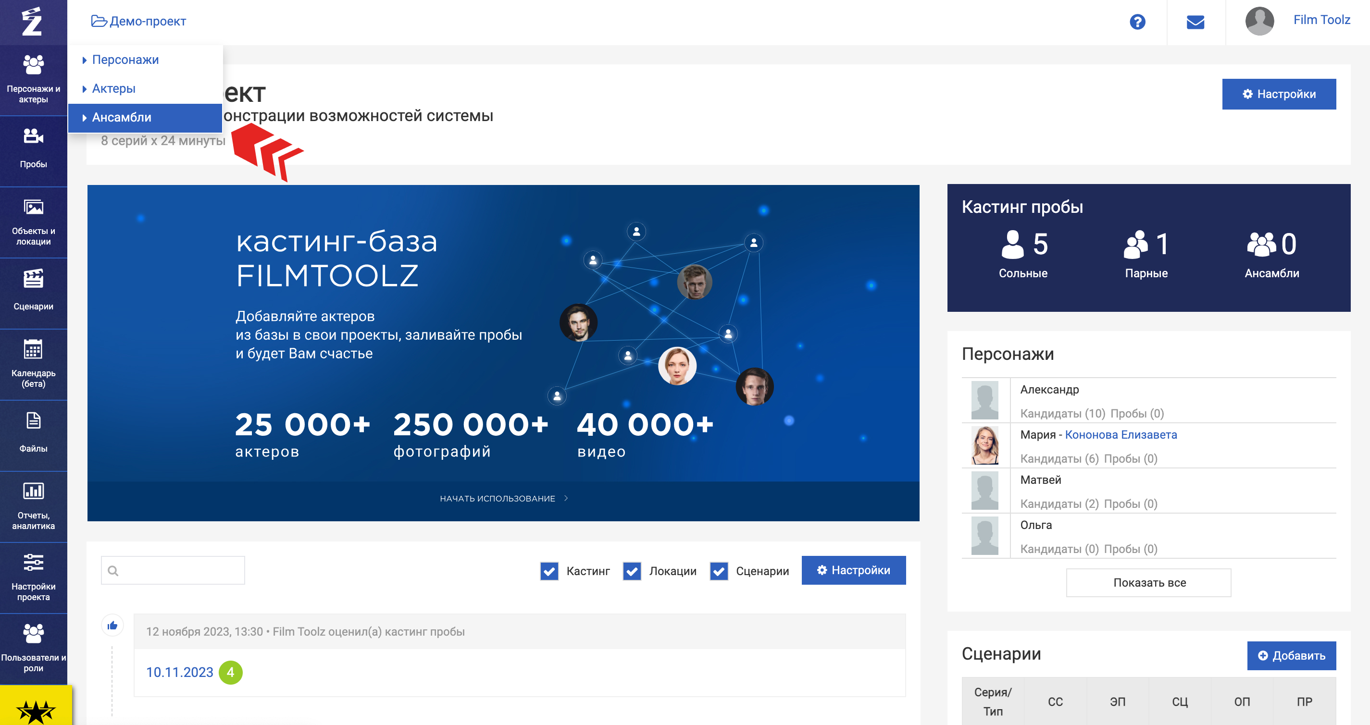The height and width of the screenshot is (725, 1370).
Task: Open the Сценарии sidebar section
Action: pos(34,294)
